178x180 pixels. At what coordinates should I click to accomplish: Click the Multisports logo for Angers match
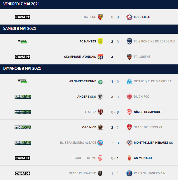pyautogui.click(x=23, y=97)
